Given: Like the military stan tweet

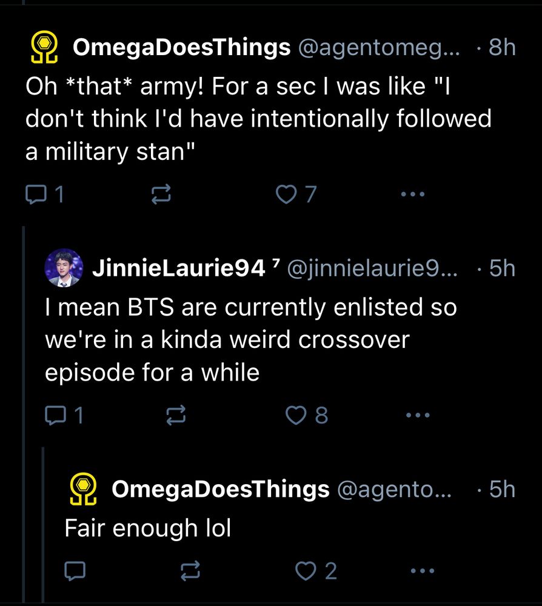Looking at the screenshot, I should (x=285, y=195).
